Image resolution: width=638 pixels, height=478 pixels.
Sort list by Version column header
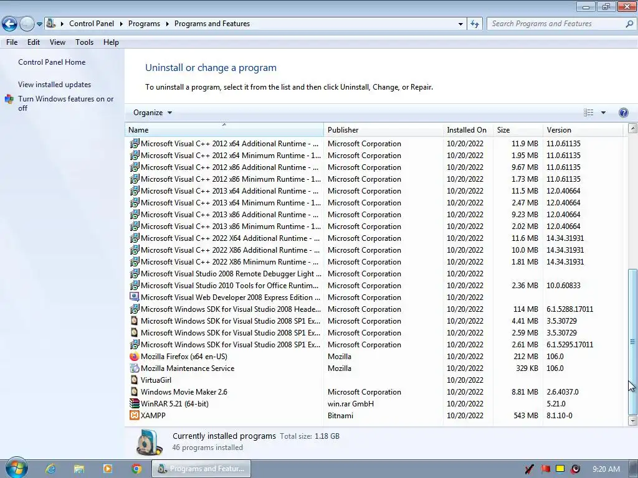point(583,130)
